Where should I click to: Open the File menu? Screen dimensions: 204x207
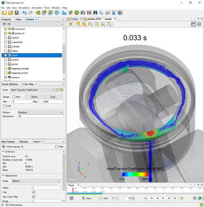(x=2, y=8)
